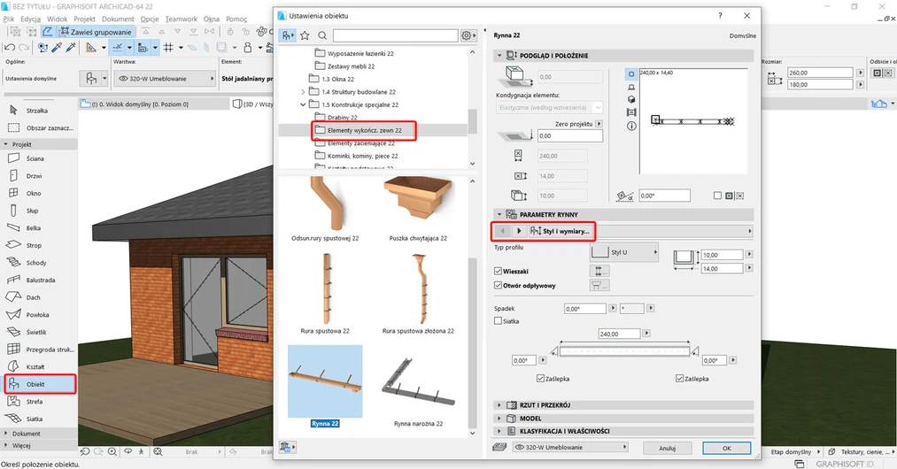Collapse the PARAMETRY RYNNY section
897x469 pixels.
[x=499, y=214]
